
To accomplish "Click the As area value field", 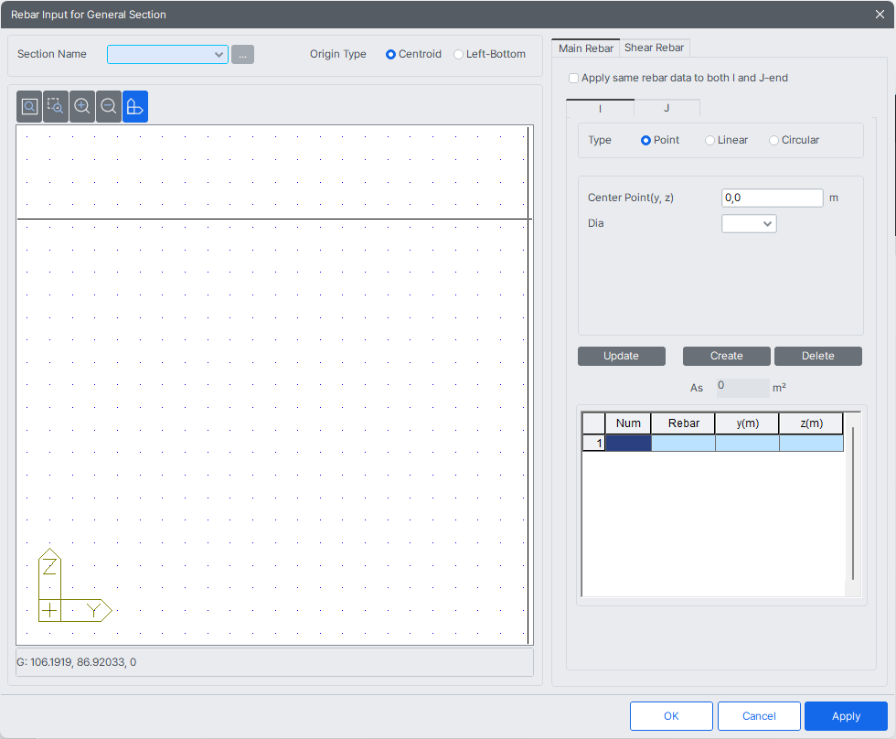I will (742, 388).
